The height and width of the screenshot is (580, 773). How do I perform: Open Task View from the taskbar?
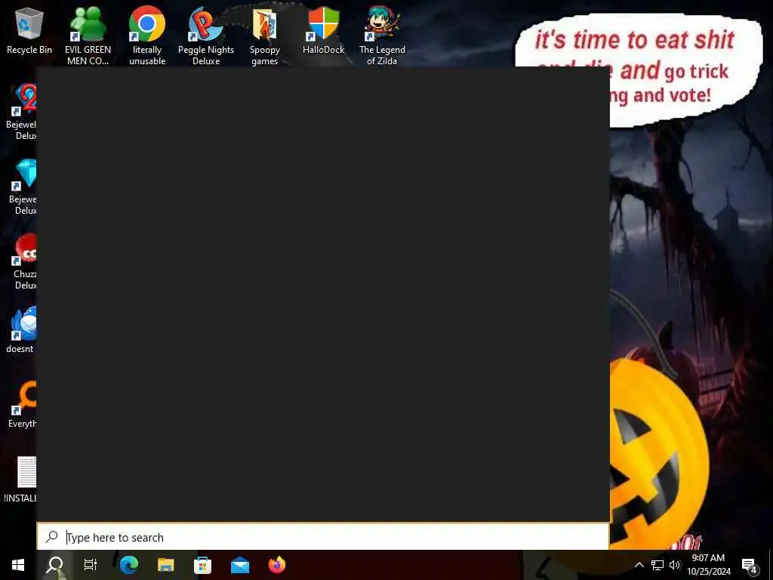tap(91, 565)
